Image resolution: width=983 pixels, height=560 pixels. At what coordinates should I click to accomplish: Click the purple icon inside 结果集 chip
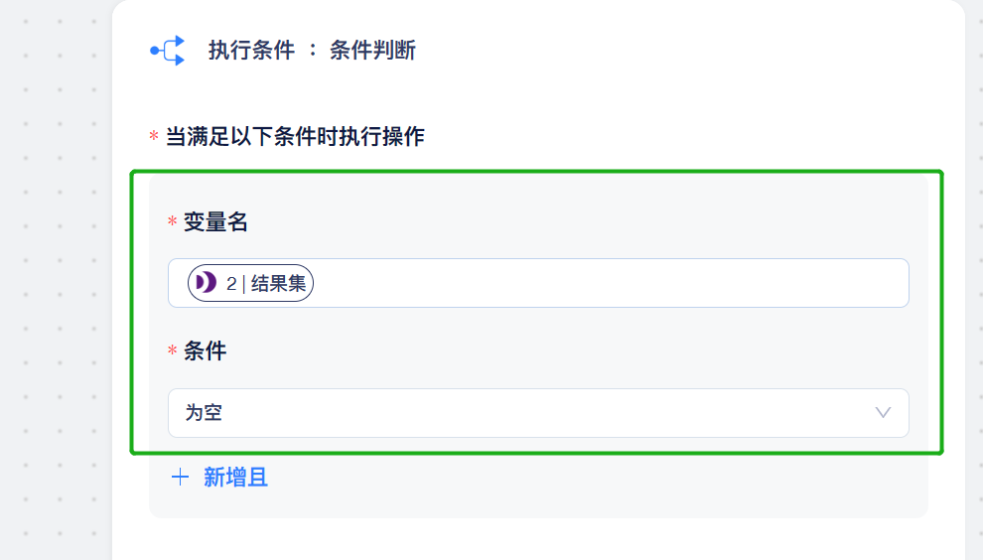pyautogui.click(x=206, y=283)
